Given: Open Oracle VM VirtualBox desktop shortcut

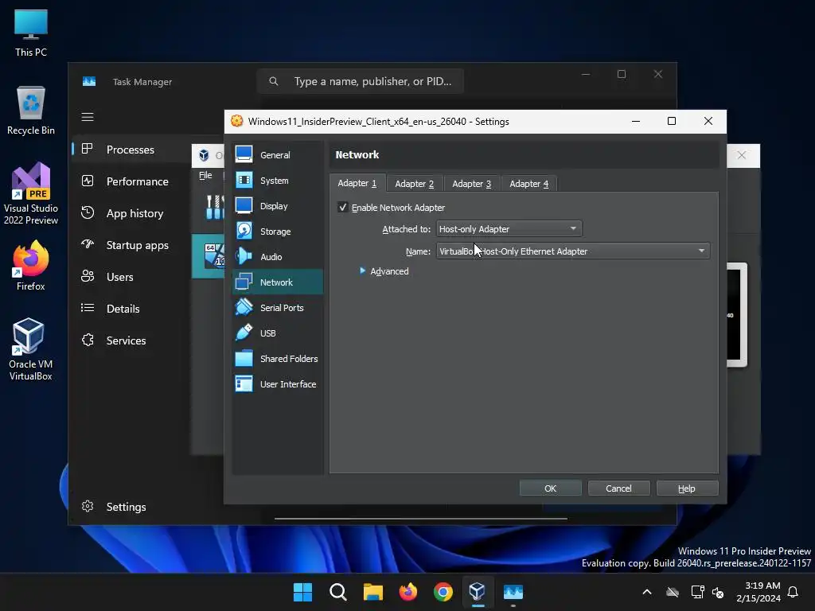Looking at the screenshot, I should [x=31, y=349].
